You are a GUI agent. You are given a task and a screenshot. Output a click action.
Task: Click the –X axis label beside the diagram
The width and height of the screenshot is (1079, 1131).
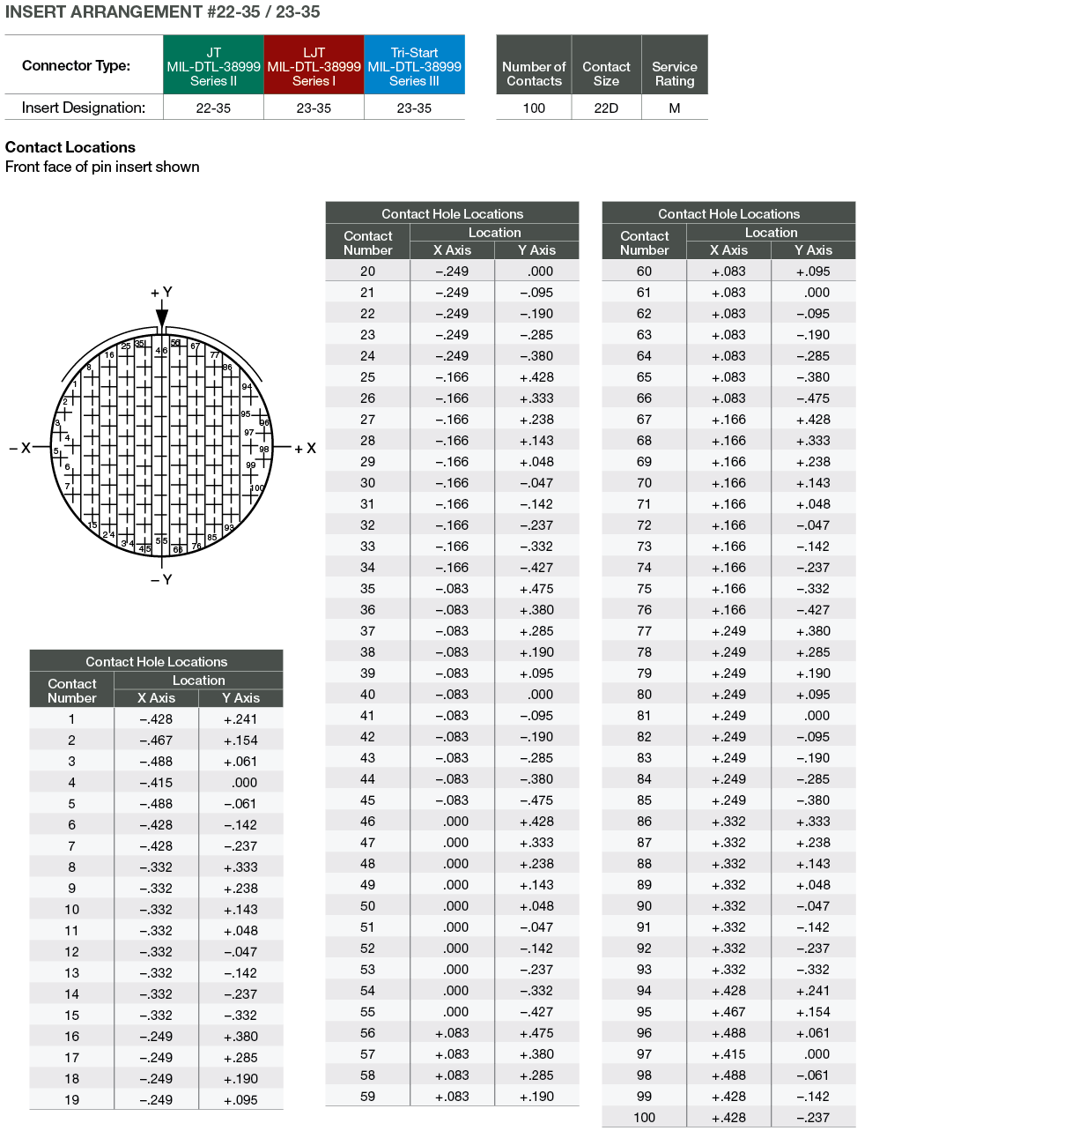(20, 448)
